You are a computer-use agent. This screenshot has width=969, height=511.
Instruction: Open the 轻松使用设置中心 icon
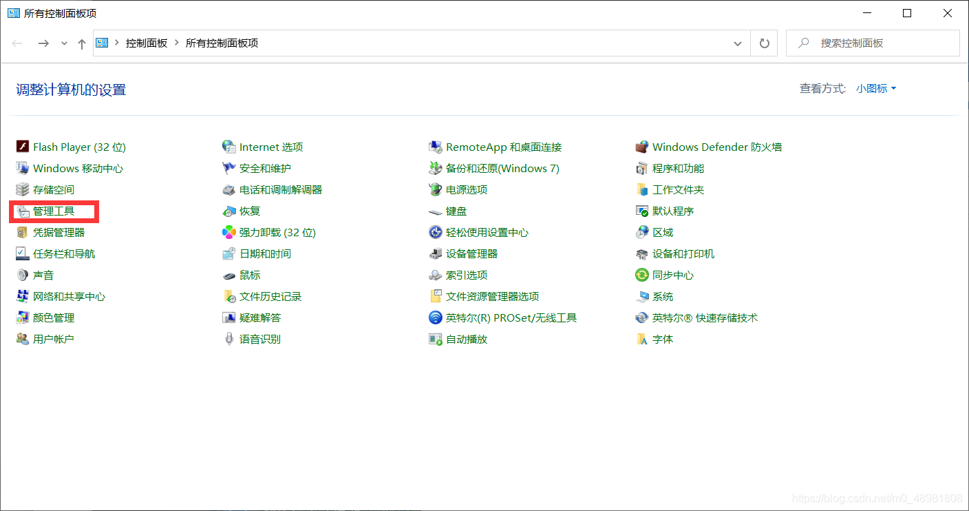click(x=435, y=232)
